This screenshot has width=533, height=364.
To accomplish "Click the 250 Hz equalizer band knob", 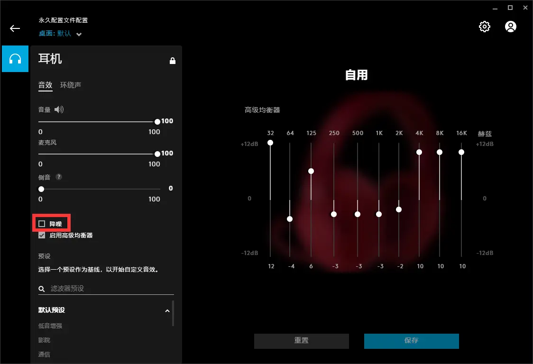I will [334, 214].
